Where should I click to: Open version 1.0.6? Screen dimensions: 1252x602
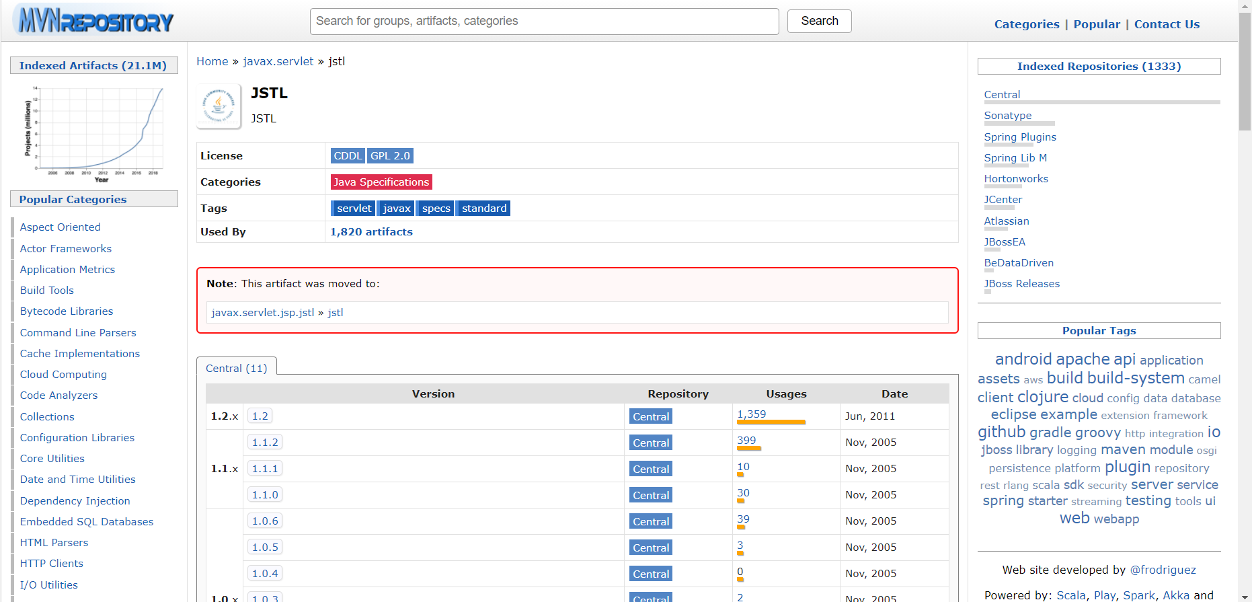[265, 521]
